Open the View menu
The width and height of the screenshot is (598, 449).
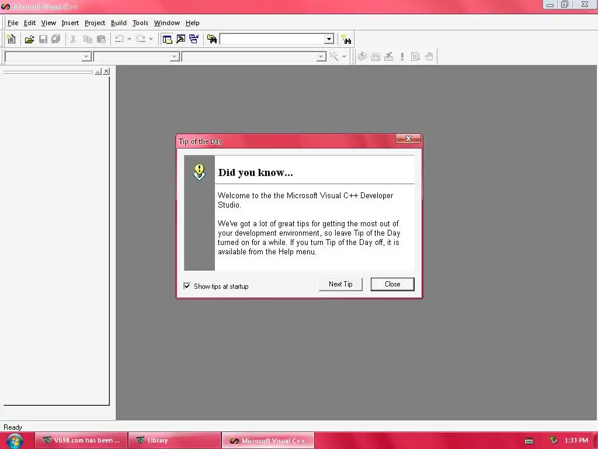coord(48,23)
